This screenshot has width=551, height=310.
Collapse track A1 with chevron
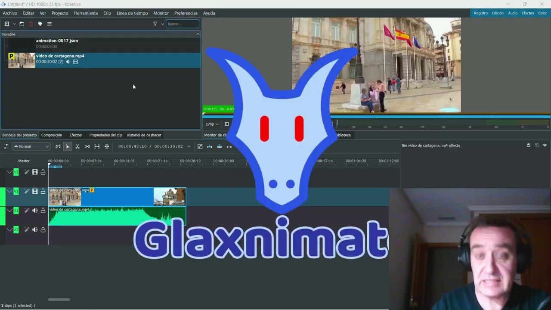(9, 211)
